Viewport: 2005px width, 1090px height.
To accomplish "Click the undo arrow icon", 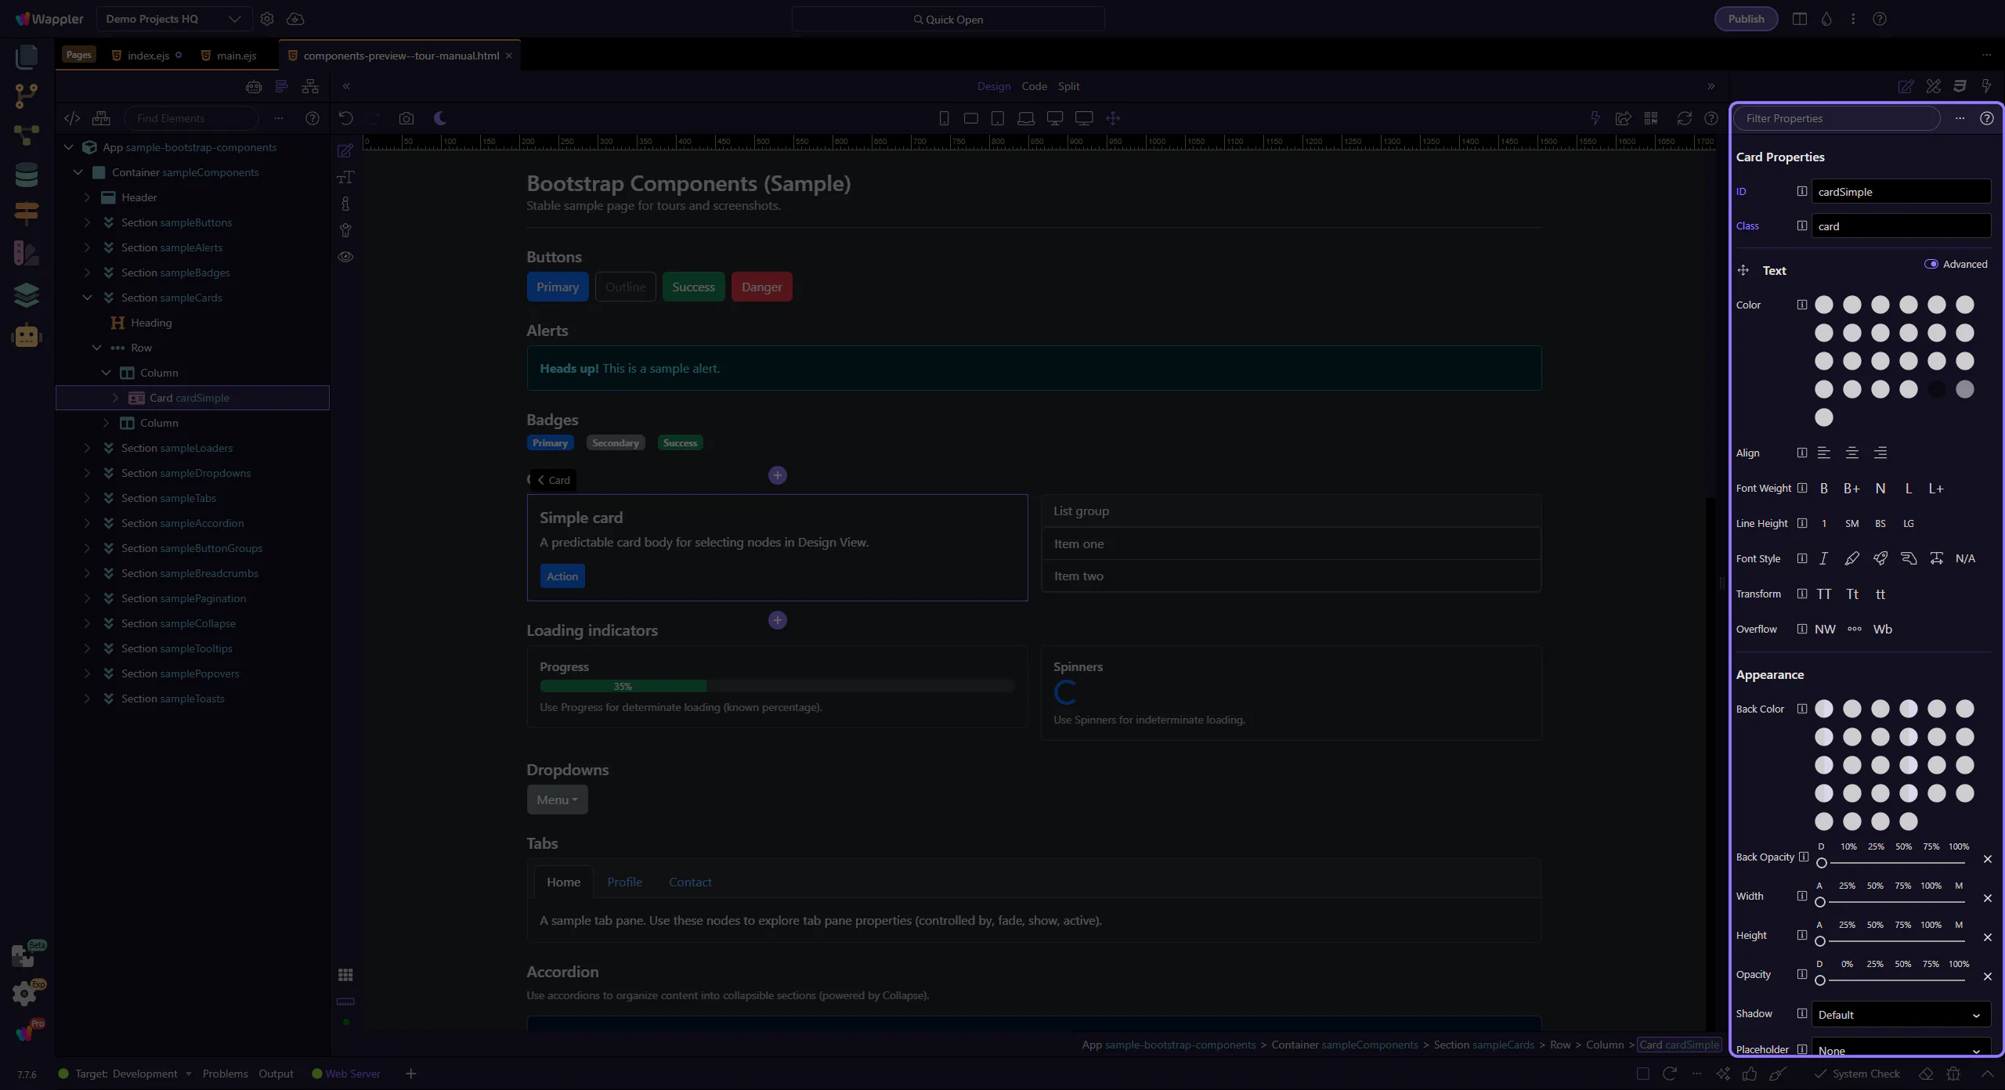I will (x=345, y=118).
